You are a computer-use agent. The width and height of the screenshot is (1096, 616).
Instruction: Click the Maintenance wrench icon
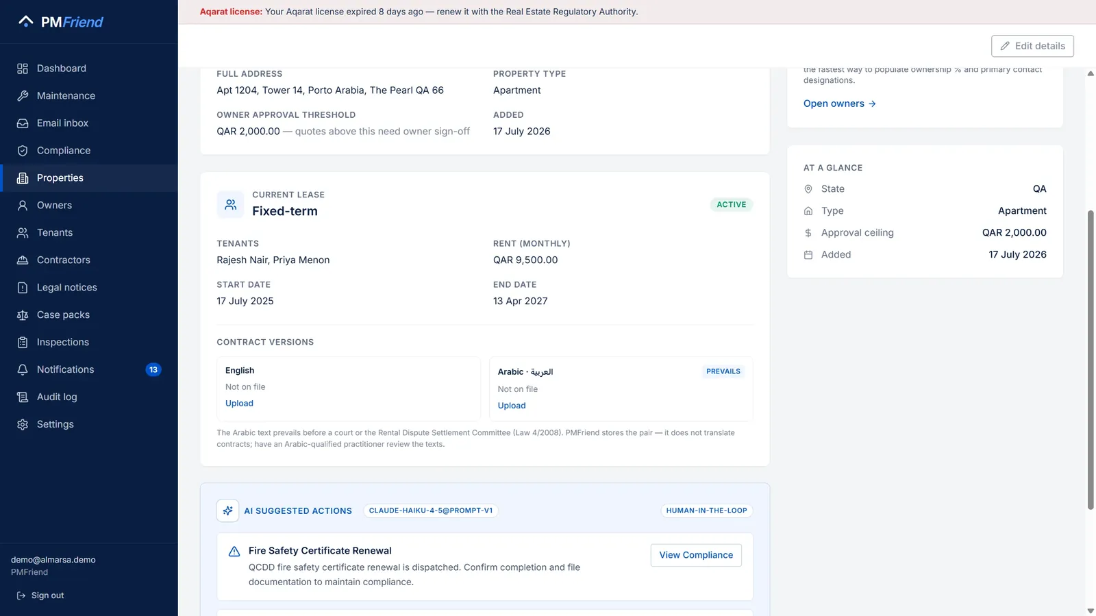pos(23,96)
